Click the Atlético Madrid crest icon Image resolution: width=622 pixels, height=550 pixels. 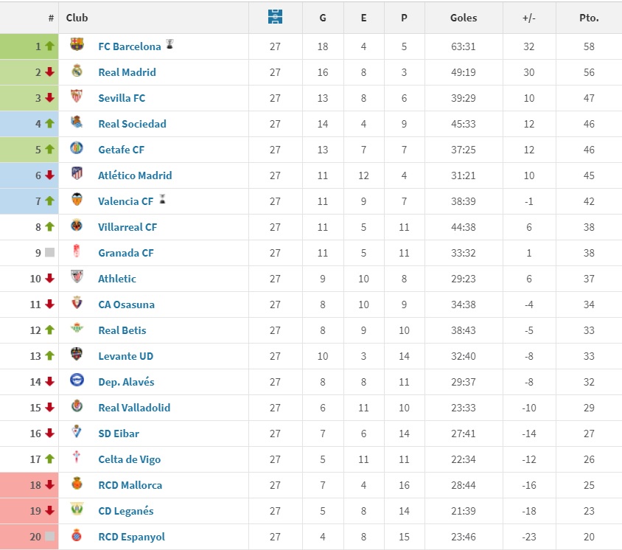pyautogui.click(x=77, y=173)
